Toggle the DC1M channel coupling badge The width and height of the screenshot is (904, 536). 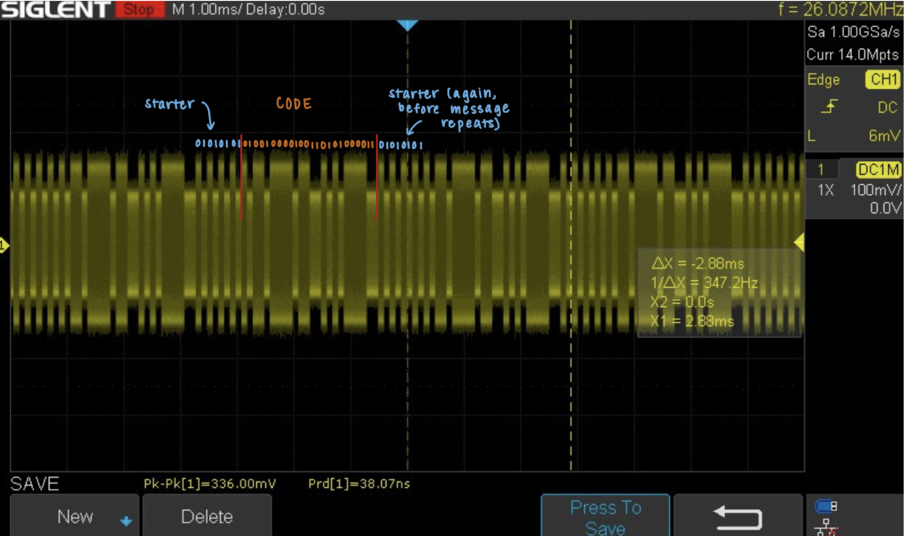pos(878,170)
